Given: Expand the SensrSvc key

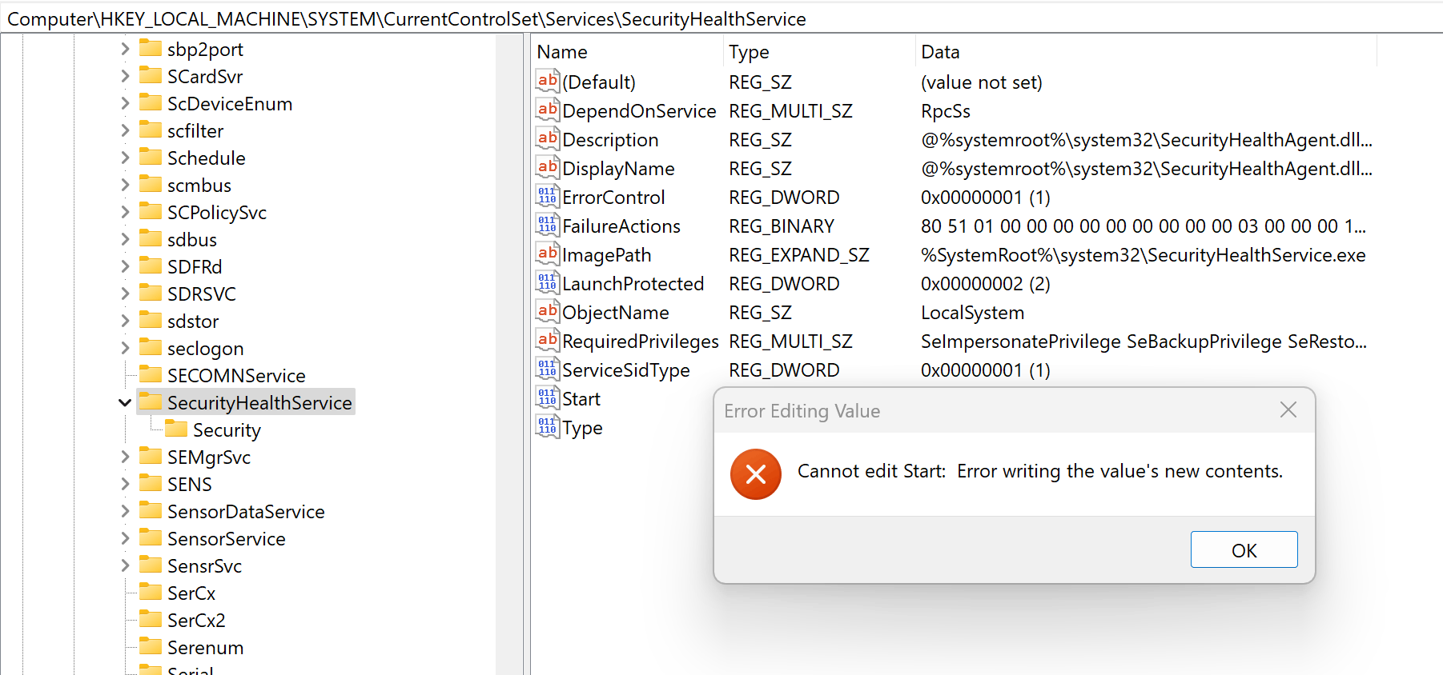Looking at the screenshot, I should [x=125, y=565].
